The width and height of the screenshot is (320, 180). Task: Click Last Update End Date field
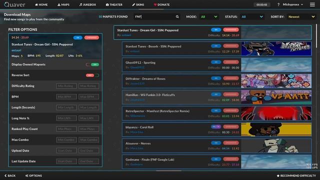tap(89, 161)
